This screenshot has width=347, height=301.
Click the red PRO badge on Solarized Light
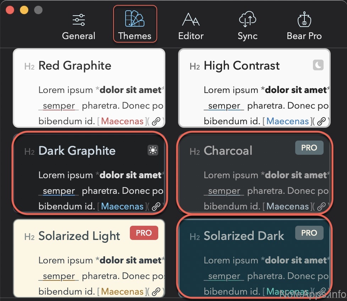click(x=144, y=233)
